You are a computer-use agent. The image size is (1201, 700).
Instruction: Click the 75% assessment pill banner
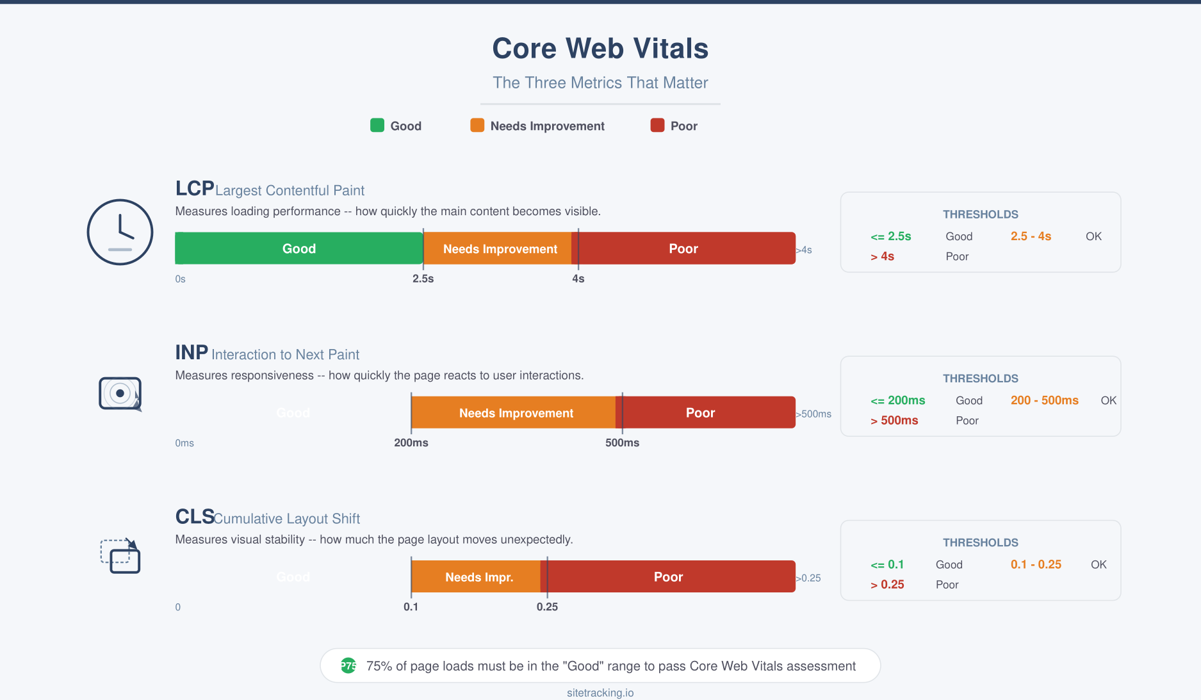tap(600, 665)
